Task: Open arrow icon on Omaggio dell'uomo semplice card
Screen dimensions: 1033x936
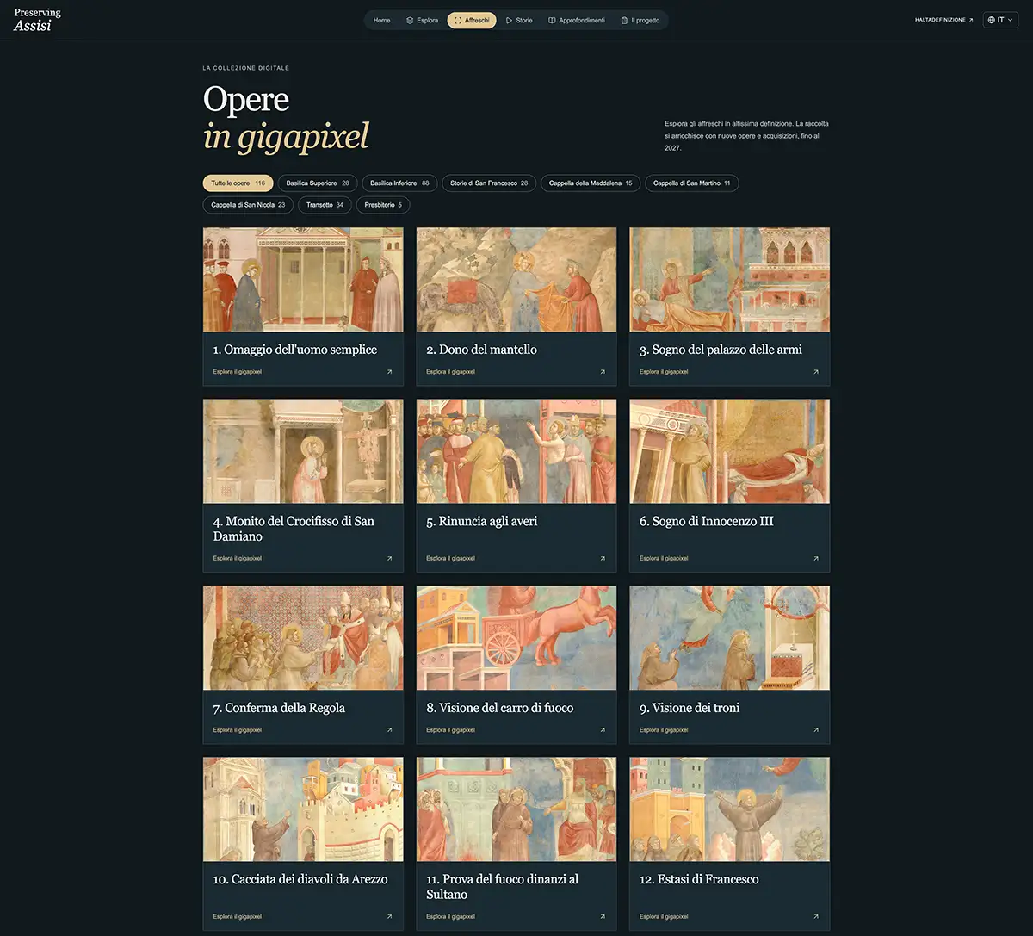Action: point(389,372)
